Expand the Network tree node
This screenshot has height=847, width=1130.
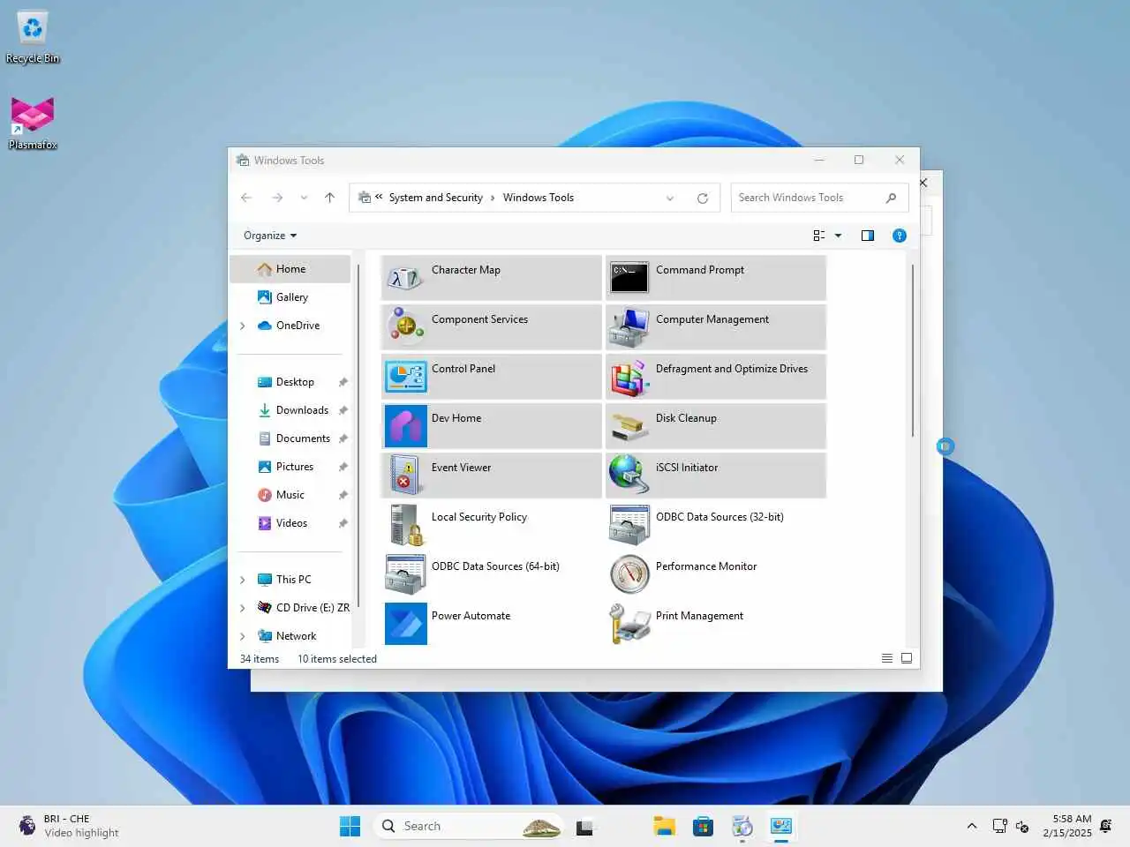[243, 636]
